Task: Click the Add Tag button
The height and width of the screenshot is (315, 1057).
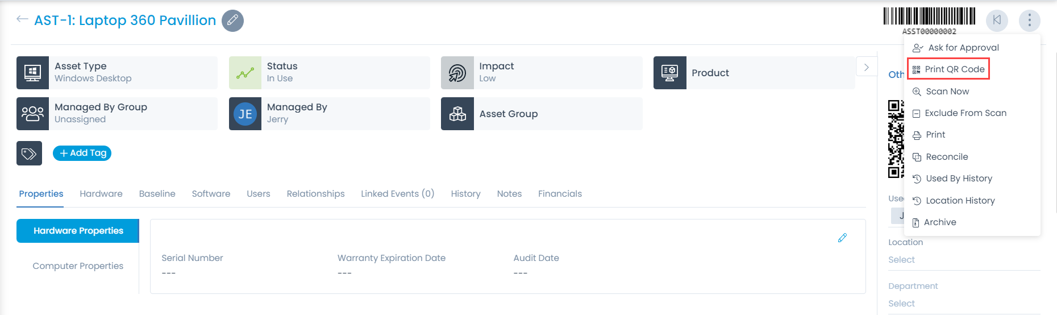Action: click(82, 153)
